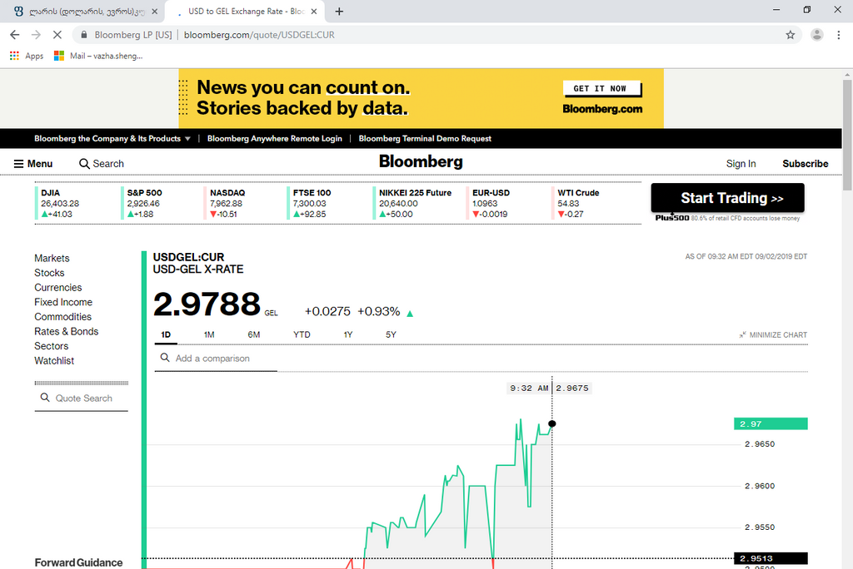Select the 5Y chart range tab
853x569 pixels.
coord(391,334)
